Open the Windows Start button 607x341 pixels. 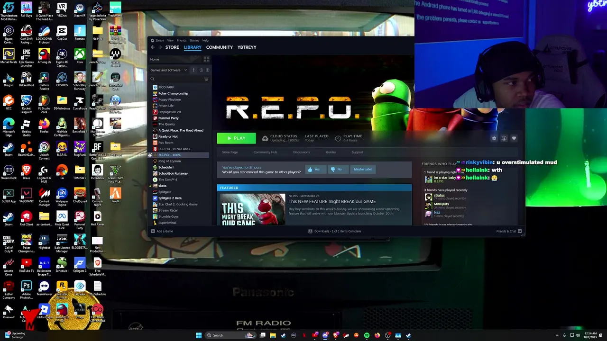pos(199,335)
